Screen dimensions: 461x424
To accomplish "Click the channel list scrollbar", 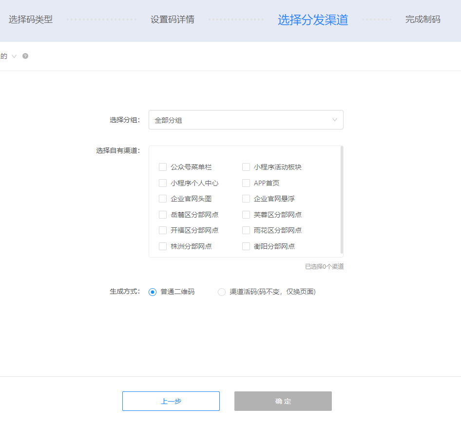I will (342, 200).
